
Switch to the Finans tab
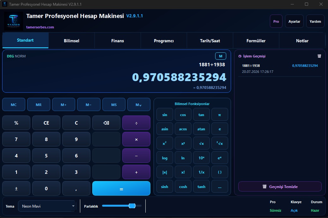tap(118, 41)
